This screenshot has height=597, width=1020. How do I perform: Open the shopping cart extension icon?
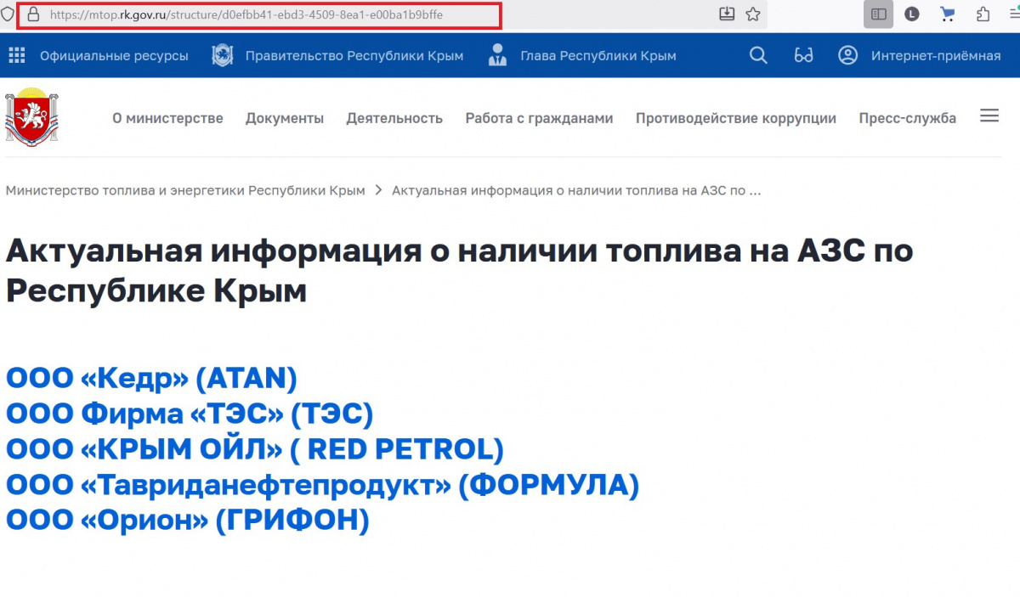(948, 14)
